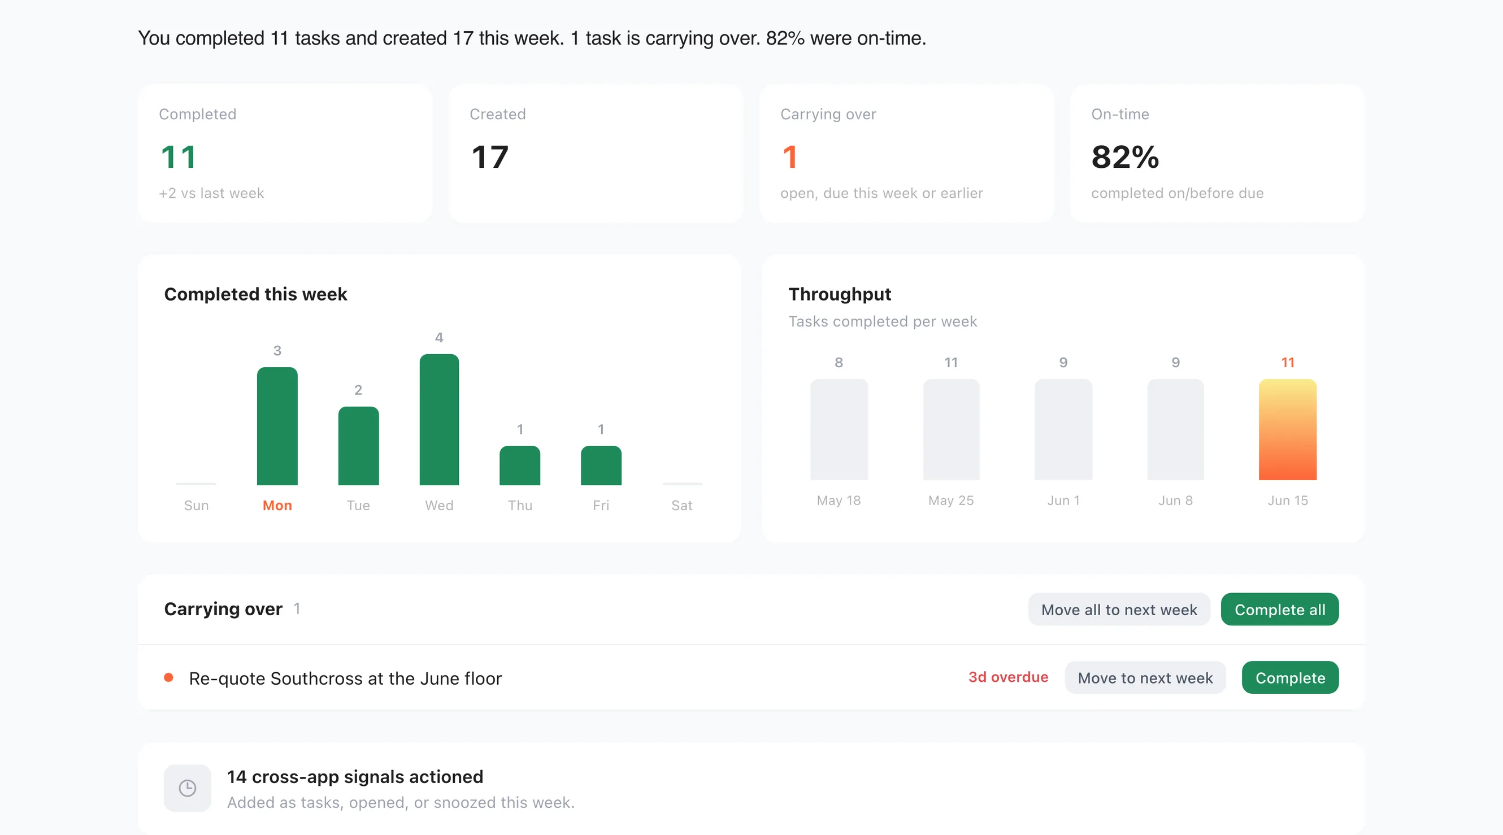Click the Tuesday bar with 2 tasks
Viewport: 1503px width, 835px height.
(358, 446)
